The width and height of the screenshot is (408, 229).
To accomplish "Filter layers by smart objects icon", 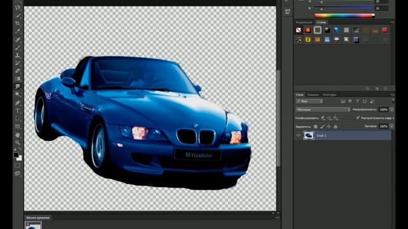I will [x=372, y=101].
